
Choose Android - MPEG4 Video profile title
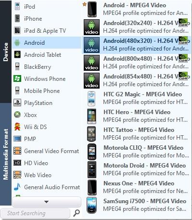pyautogui.click(x=135, y=5)
